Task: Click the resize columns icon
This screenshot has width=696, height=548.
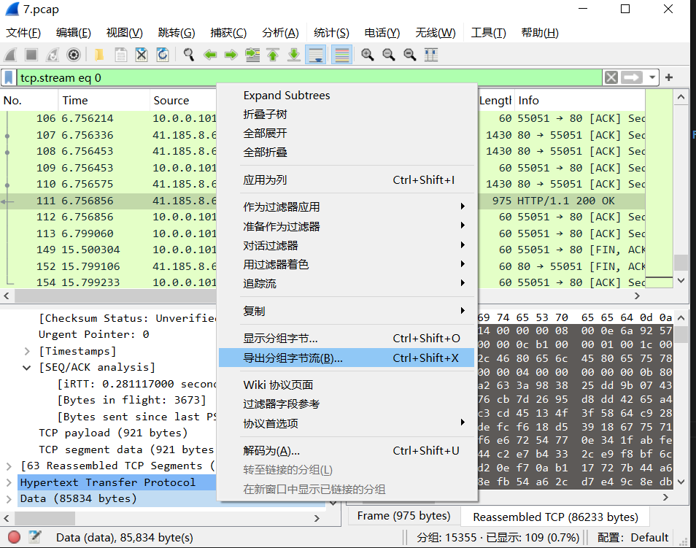Action: [x=431, y=55]
